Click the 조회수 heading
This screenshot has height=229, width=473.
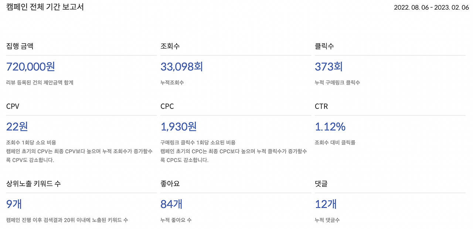pyautogui.click(x=170, y=46)
